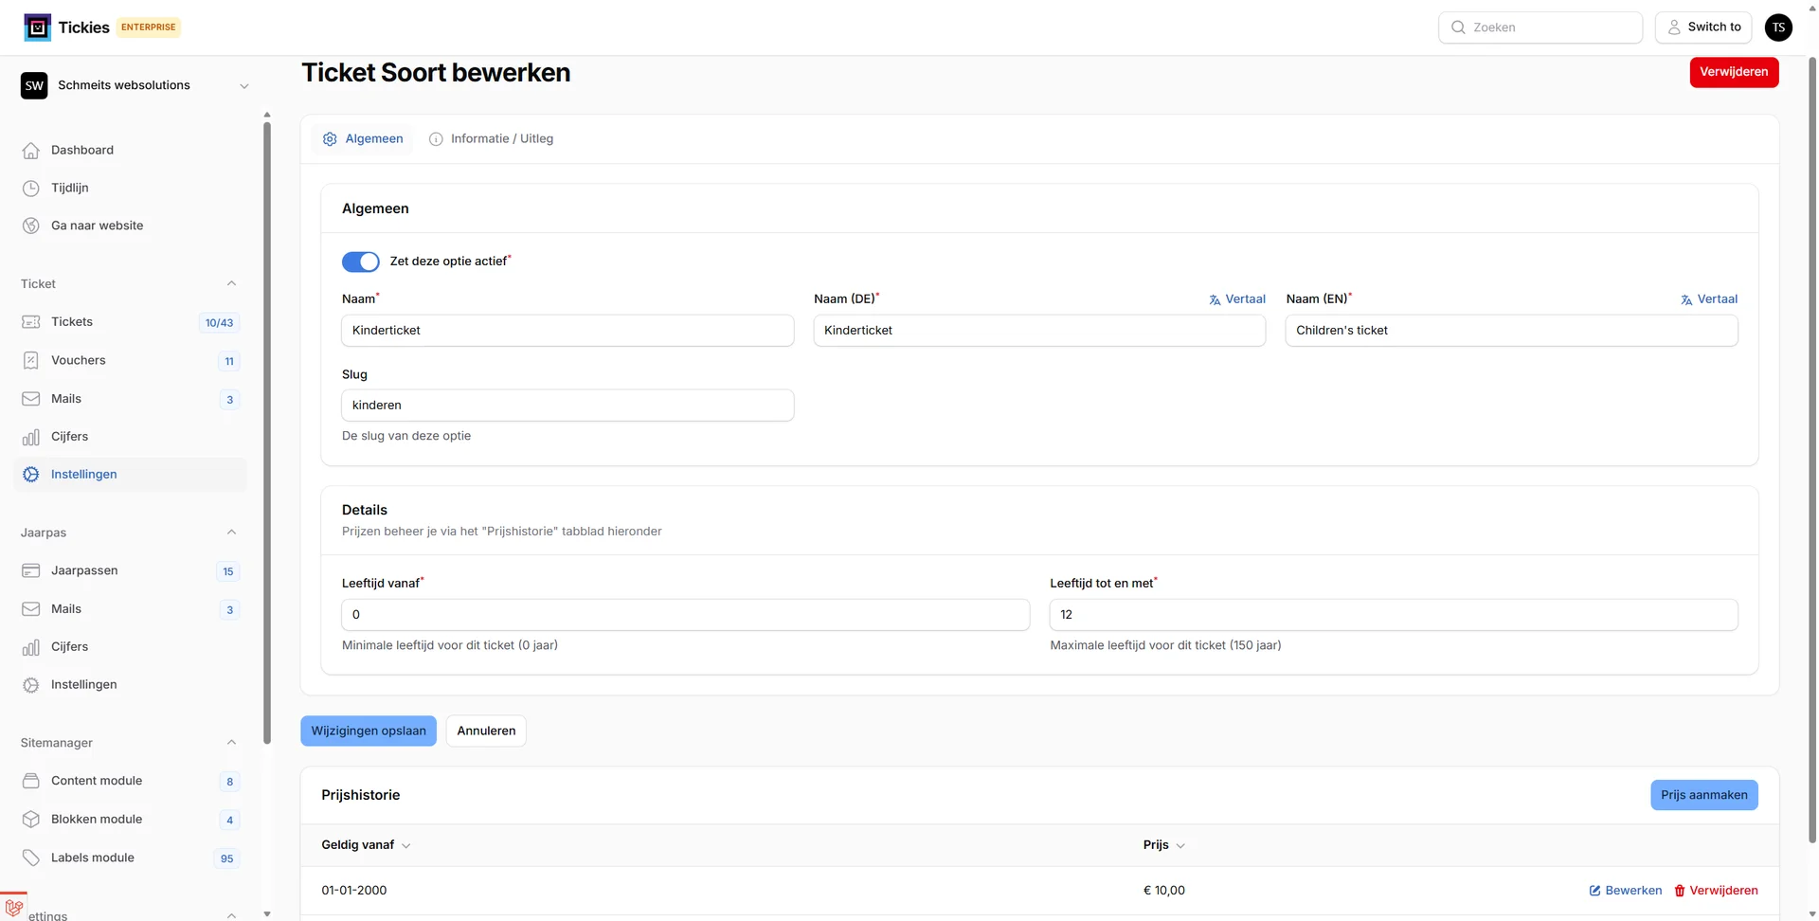Click the Slug input field
The height and width of the screenshot is (921, 1819).
(567, 406)
